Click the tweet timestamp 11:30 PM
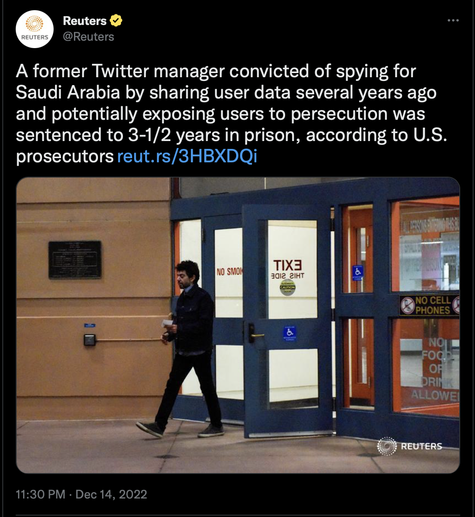Image resolution: width=475 pixels, height=517 pixels. click(41, 494)
